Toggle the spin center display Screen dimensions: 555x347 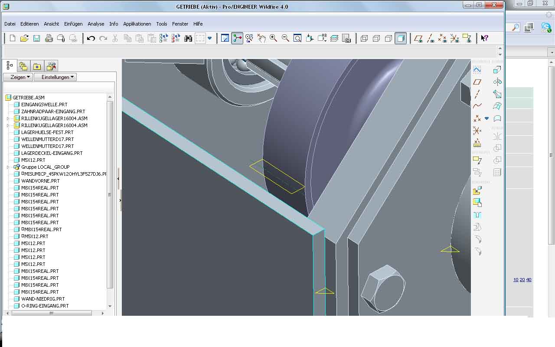point(237,38)
